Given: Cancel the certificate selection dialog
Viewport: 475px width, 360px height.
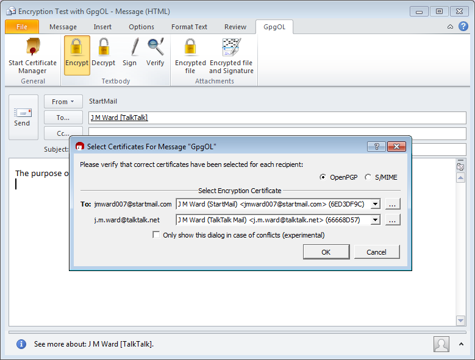Looking at the screenshot, I should [377, 252].
